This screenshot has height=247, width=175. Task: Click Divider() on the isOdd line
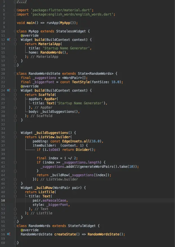pos(85,150)
